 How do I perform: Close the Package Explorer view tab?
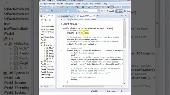click(44, 16)
